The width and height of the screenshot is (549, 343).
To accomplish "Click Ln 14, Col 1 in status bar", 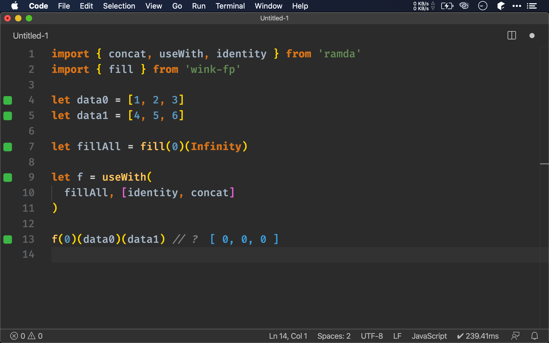I will 288,336.
